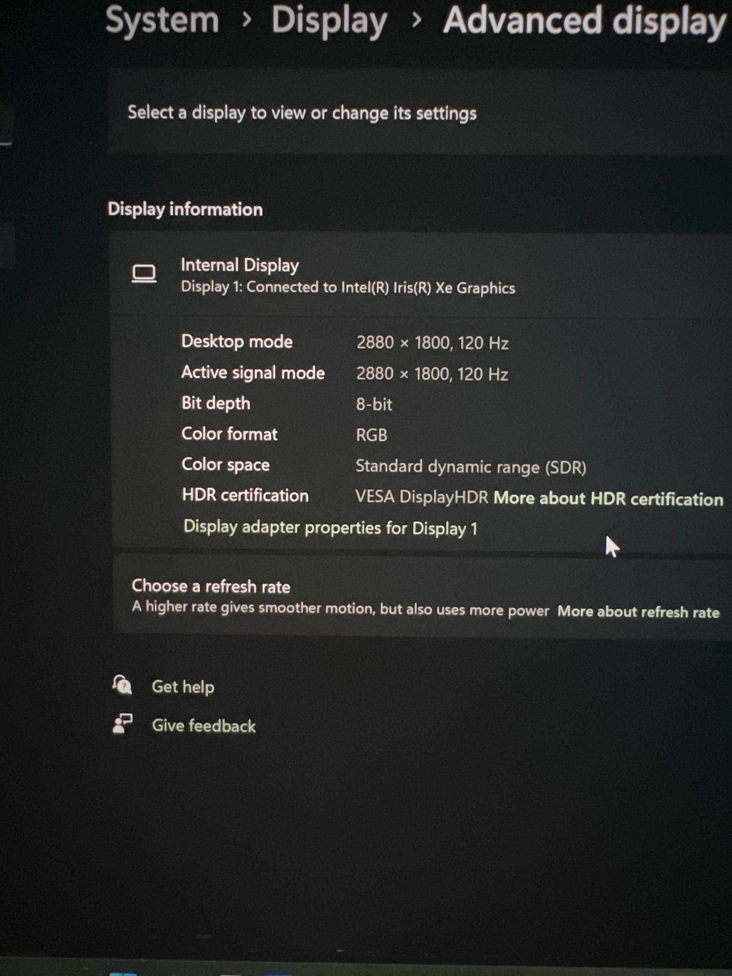Click the Desktop mode resolution value
This screenshot has height=976, width=732.
(432, 343)
